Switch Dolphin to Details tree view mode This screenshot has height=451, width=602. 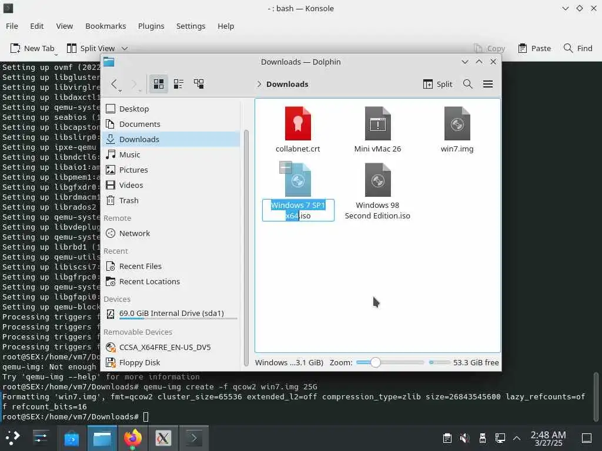coord(199,84)
